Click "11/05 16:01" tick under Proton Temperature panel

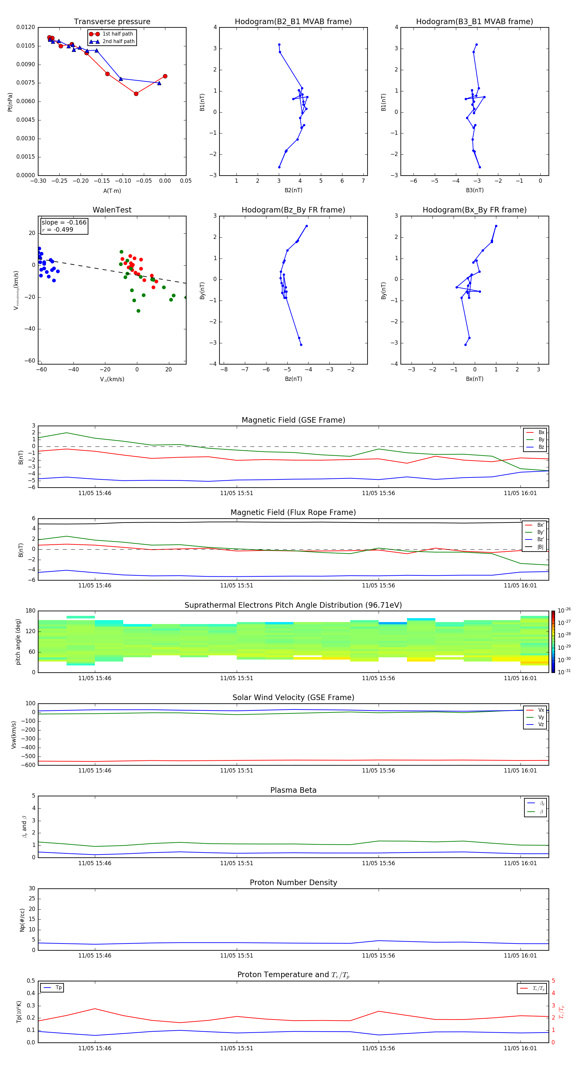coord(520,1048)
